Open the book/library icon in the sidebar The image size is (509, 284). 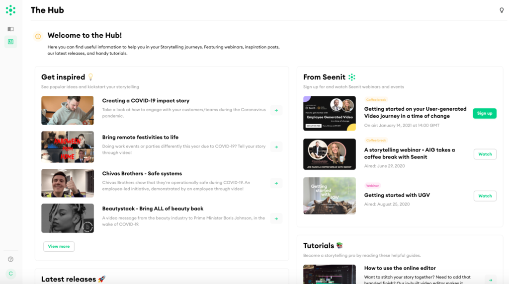coord(11,29)
